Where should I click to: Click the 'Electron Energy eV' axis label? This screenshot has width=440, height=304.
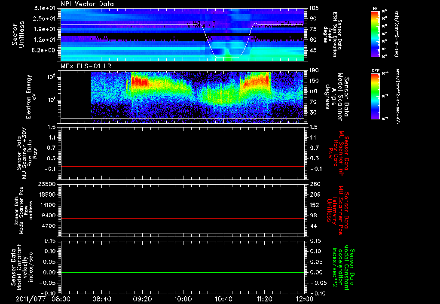coord(31,97)
